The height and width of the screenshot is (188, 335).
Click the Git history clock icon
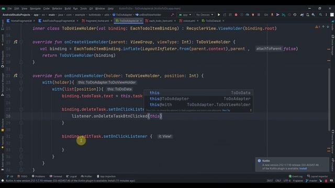295,15
